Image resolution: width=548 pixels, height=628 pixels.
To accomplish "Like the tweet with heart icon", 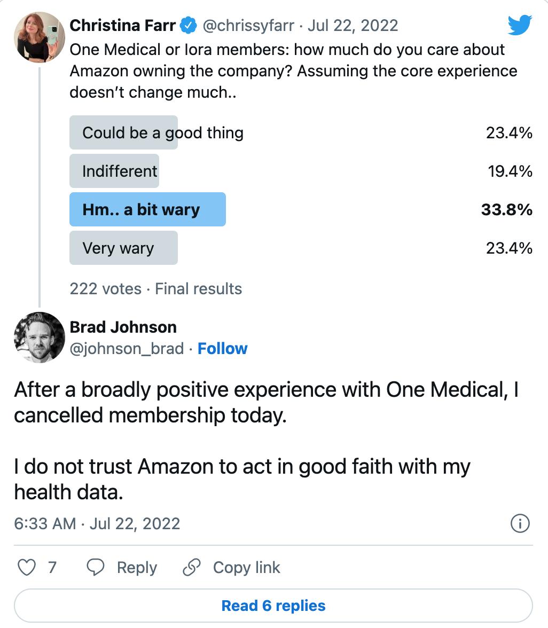I will (x=27, y=567).
